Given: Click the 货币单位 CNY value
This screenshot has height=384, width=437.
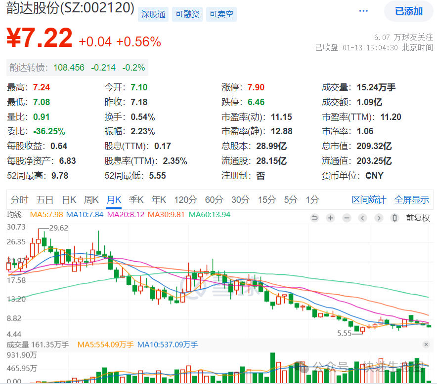Looking at the screenshot, I should 375,176.
